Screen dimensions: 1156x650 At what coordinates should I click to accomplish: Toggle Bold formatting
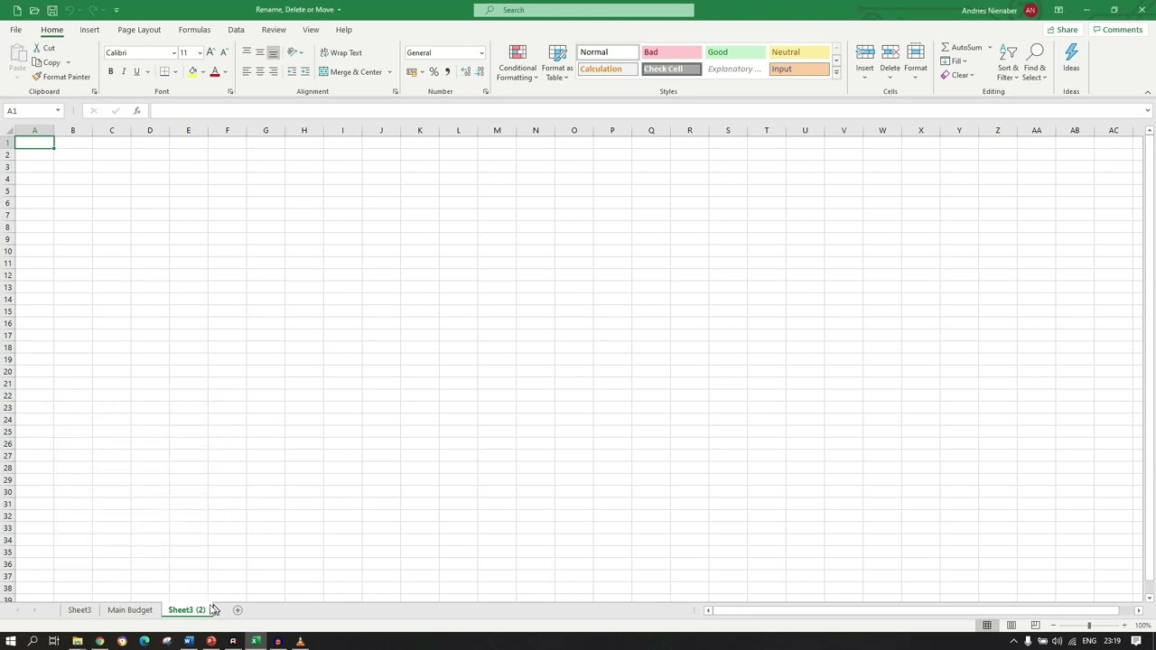pyautogui.click(x=111, y=72)
